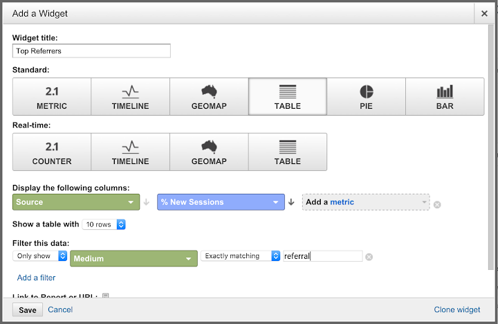This screenshot has height=324, width=498.
Task: Open the Add a metric dropdown
Action: coord(366,202)
